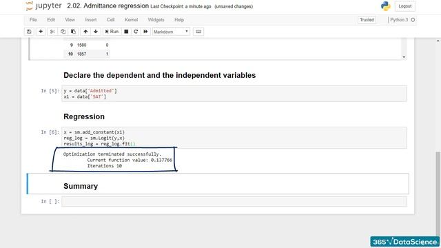Open the Cell menu
This screenshot has width=441, height=248.
[x=110, y=20]
